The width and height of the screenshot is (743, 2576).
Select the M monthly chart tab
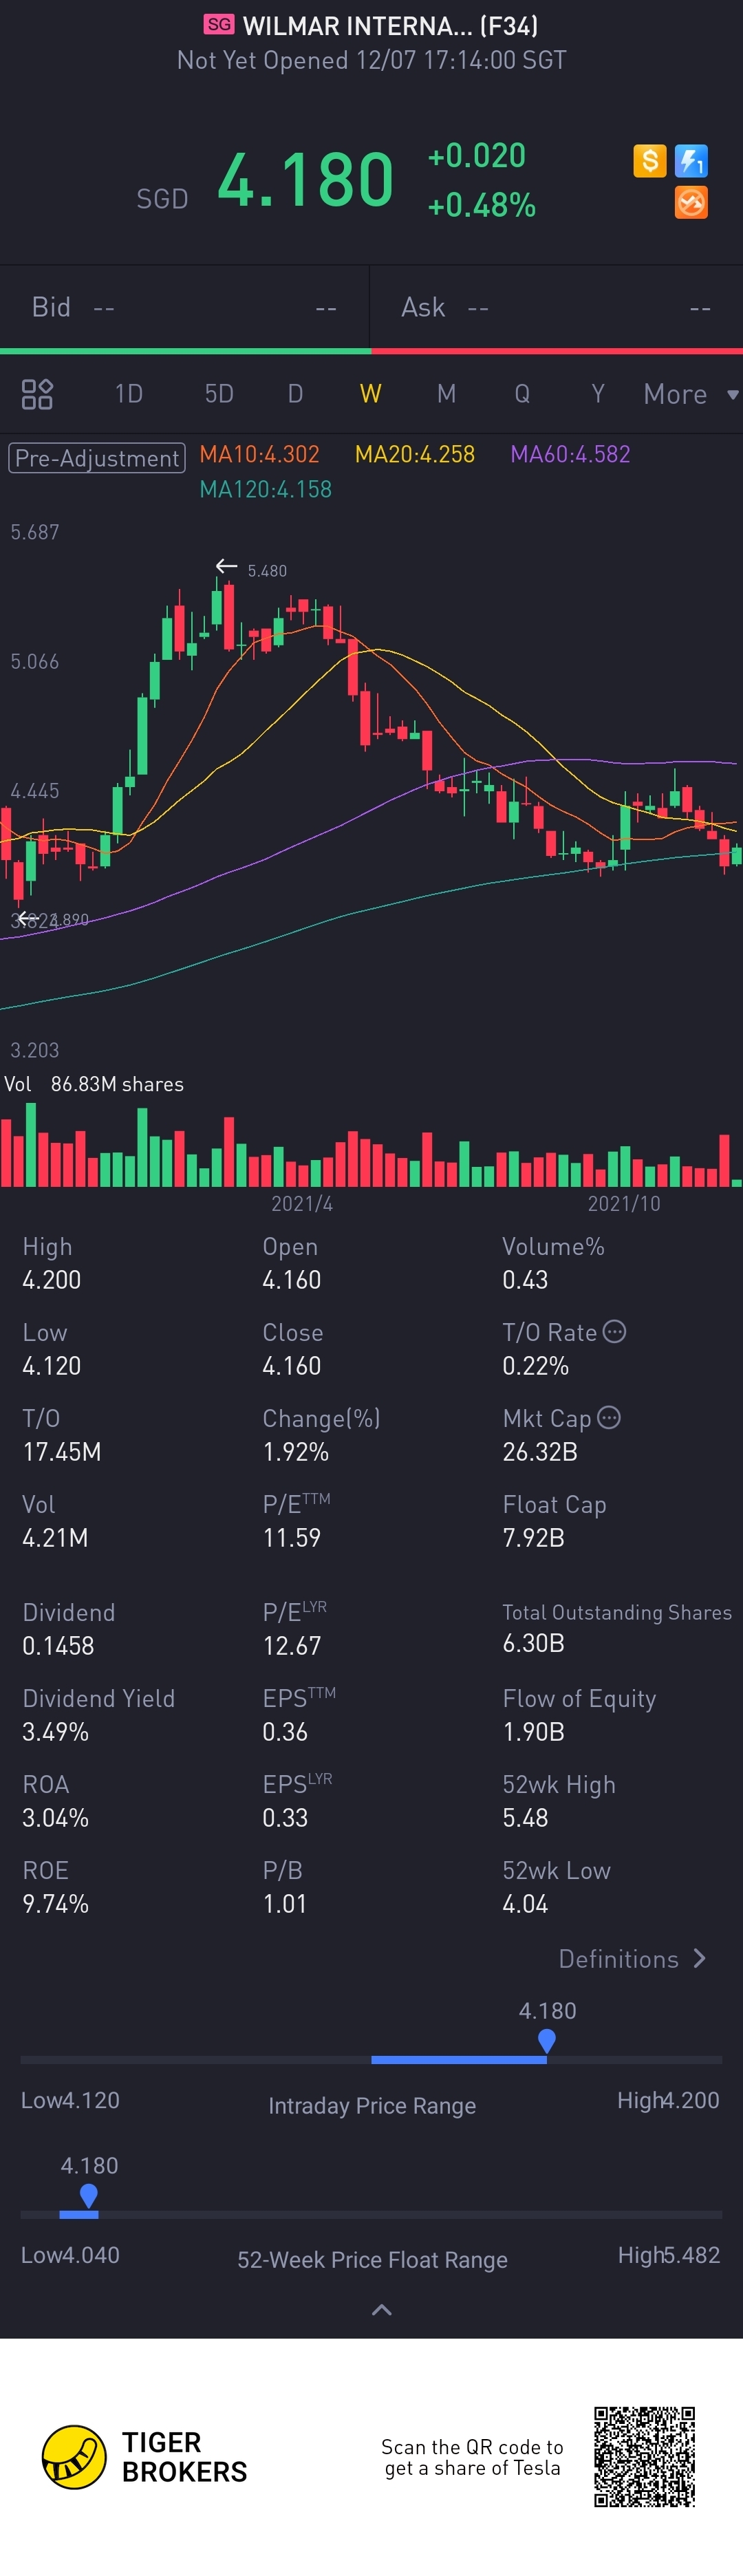[446, 394]
